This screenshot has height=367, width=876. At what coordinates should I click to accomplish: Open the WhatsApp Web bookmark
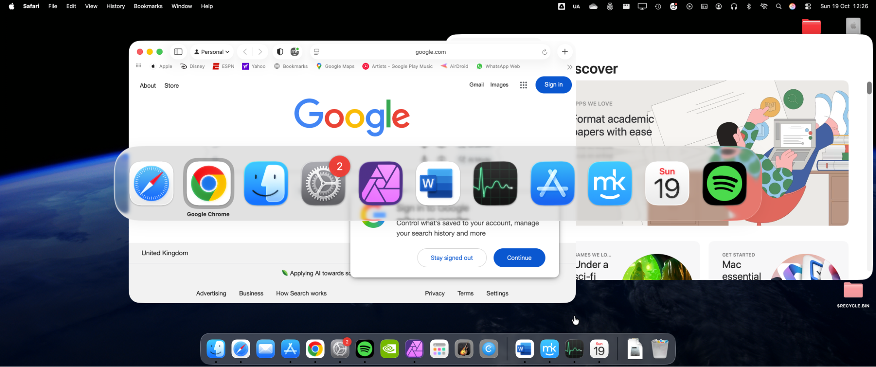tap(498, 66)
